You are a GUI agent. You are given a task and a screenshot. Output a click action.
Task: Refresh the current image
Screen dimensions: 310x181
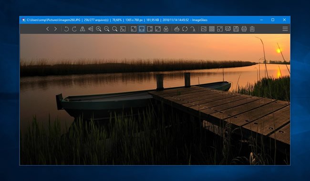coord(185,29)
